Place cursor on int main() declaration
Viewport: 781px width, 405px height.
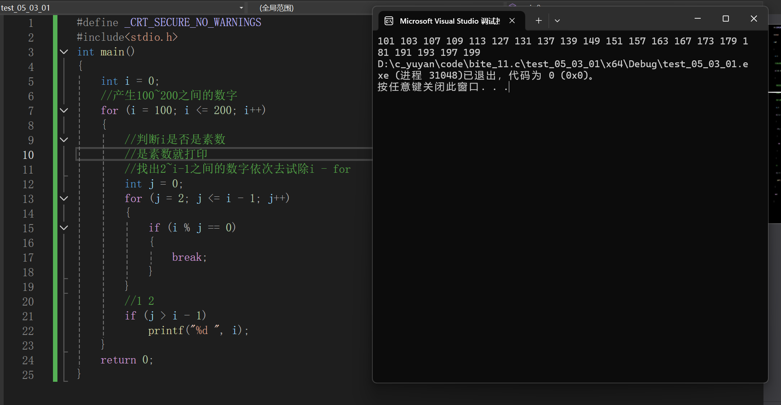click(x=106, y=52)
